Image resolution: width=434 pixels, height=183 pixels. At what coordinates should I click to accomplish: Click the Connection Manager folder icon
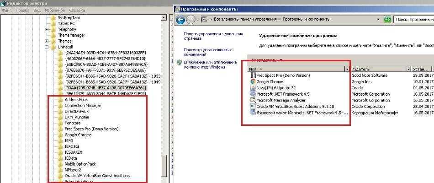pos(60,105)
